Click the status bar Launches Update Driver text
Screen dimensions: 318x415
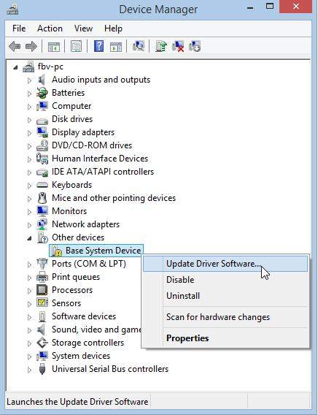pos(77,402)
